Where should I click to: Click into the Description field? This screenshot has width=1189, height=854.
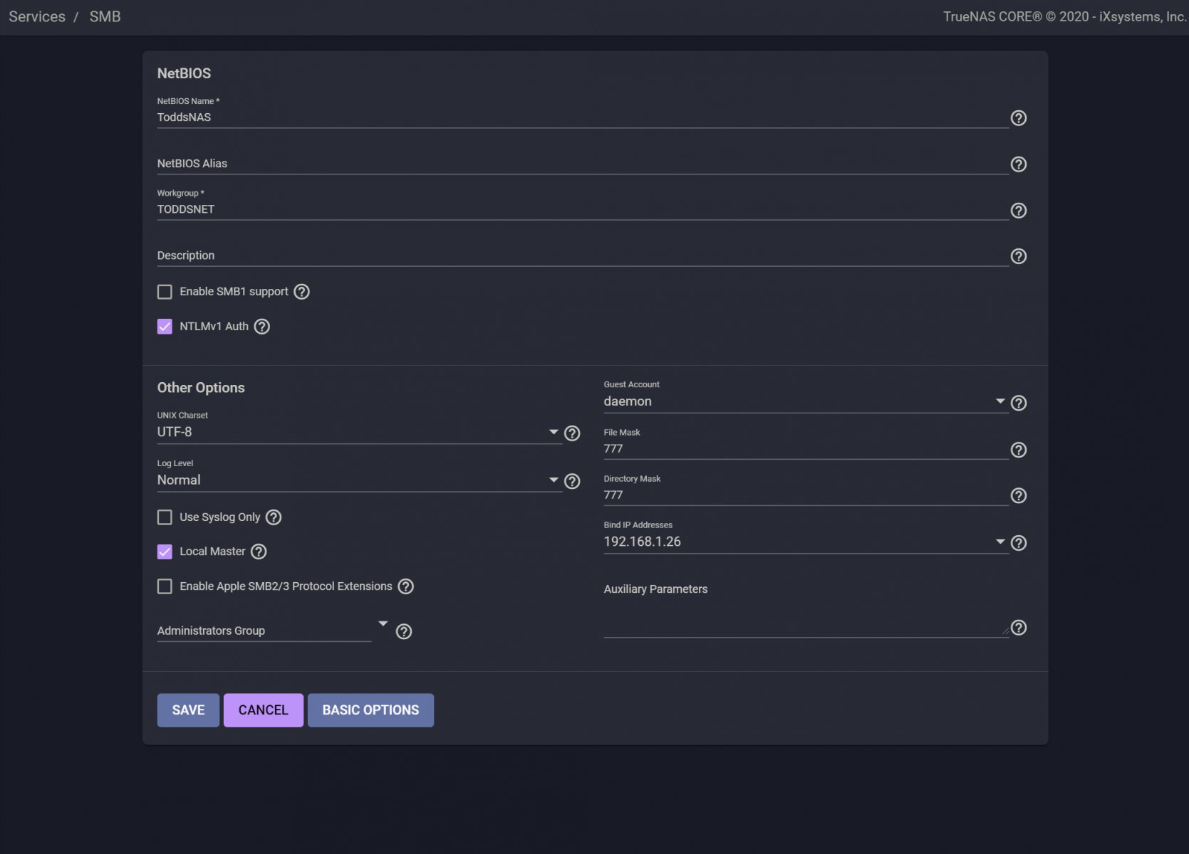tap(583, 255)
